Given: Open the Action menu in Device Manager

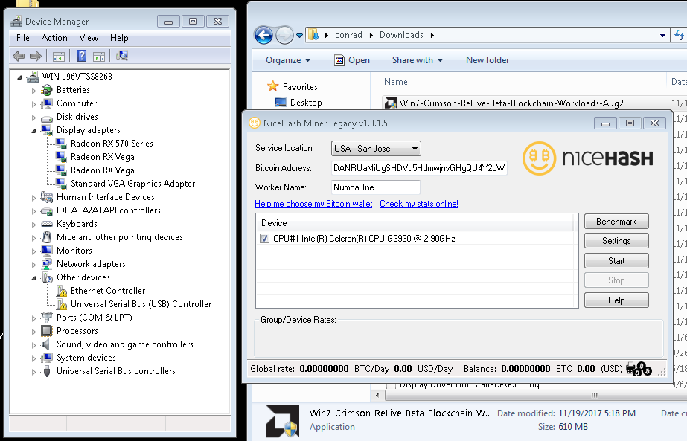Looking at the screenshot, I should coord(54,38).
